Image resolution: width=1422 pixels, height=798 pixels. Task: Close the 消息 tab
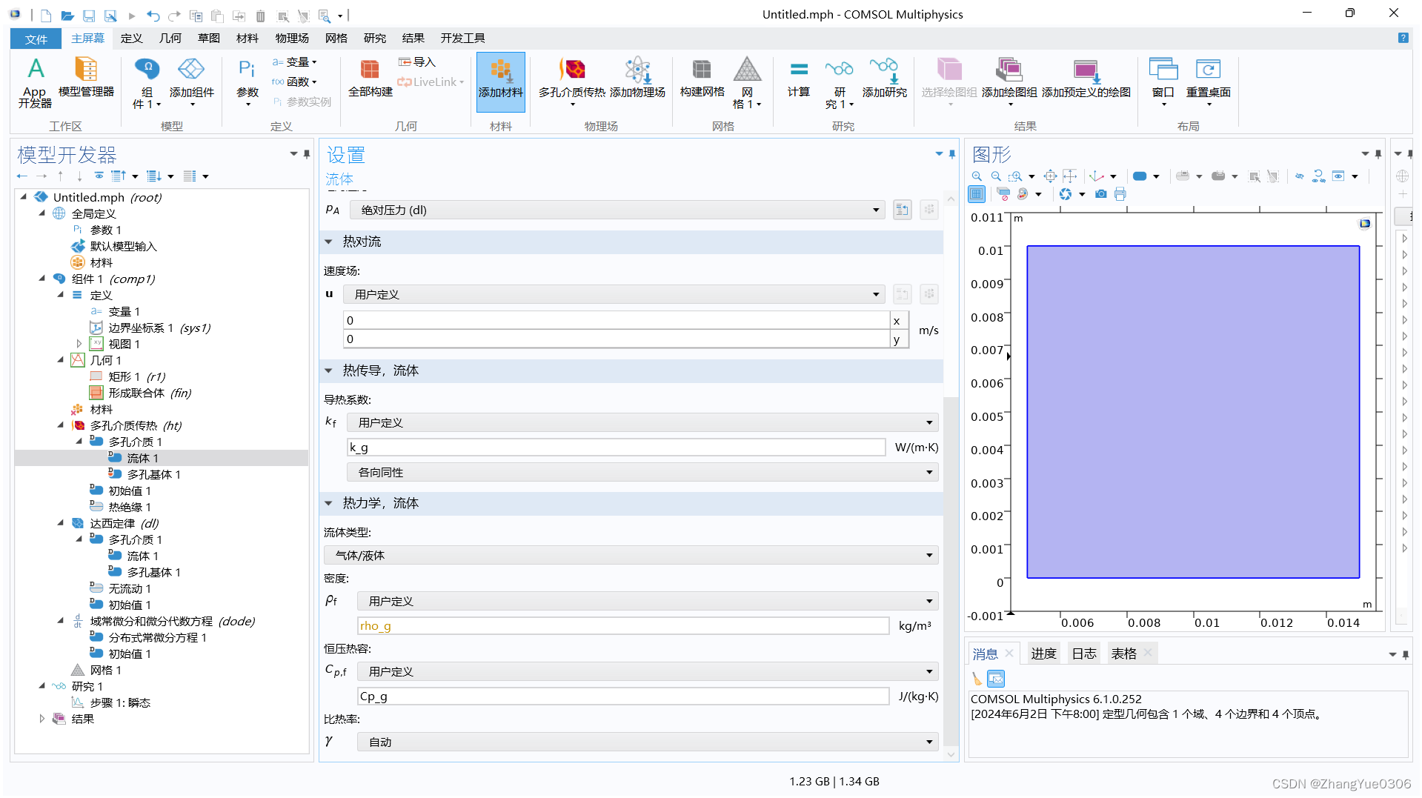point(1009,653)
